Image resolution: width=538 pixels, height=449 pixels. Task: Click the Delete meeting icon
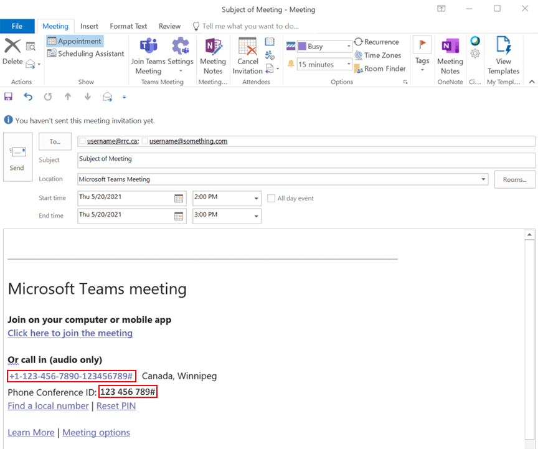(12, 45)
